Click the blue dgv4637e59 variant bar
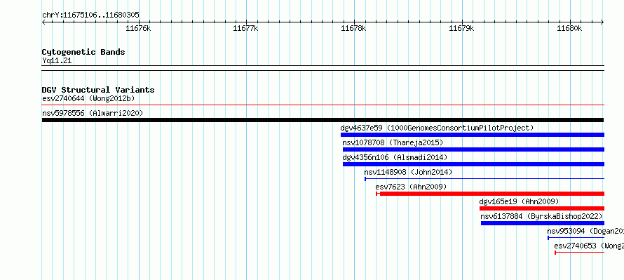This screenshot has height=280, width=624. [473, 135]
